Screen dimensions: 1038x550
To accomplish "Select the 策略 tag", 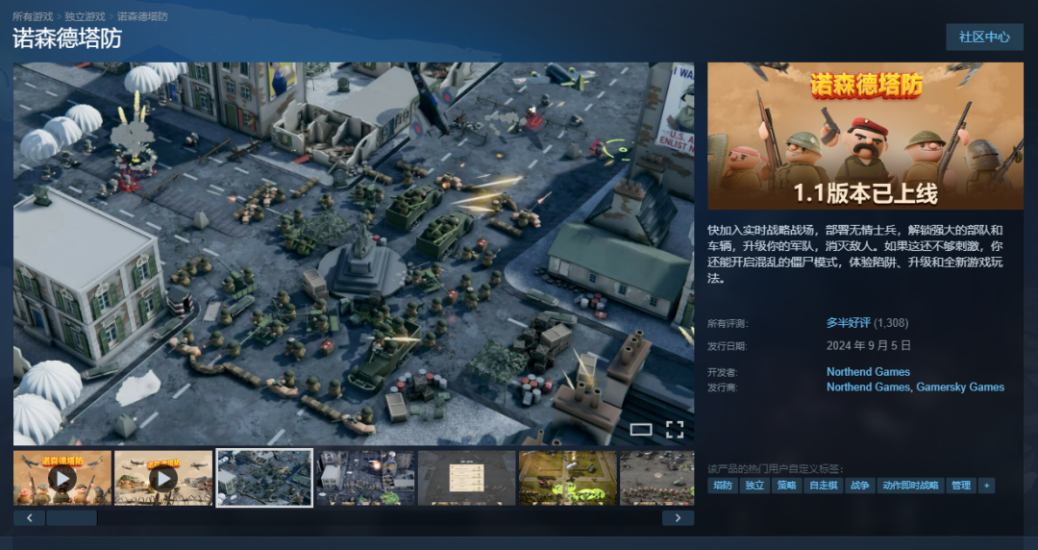I will [786, 485].
